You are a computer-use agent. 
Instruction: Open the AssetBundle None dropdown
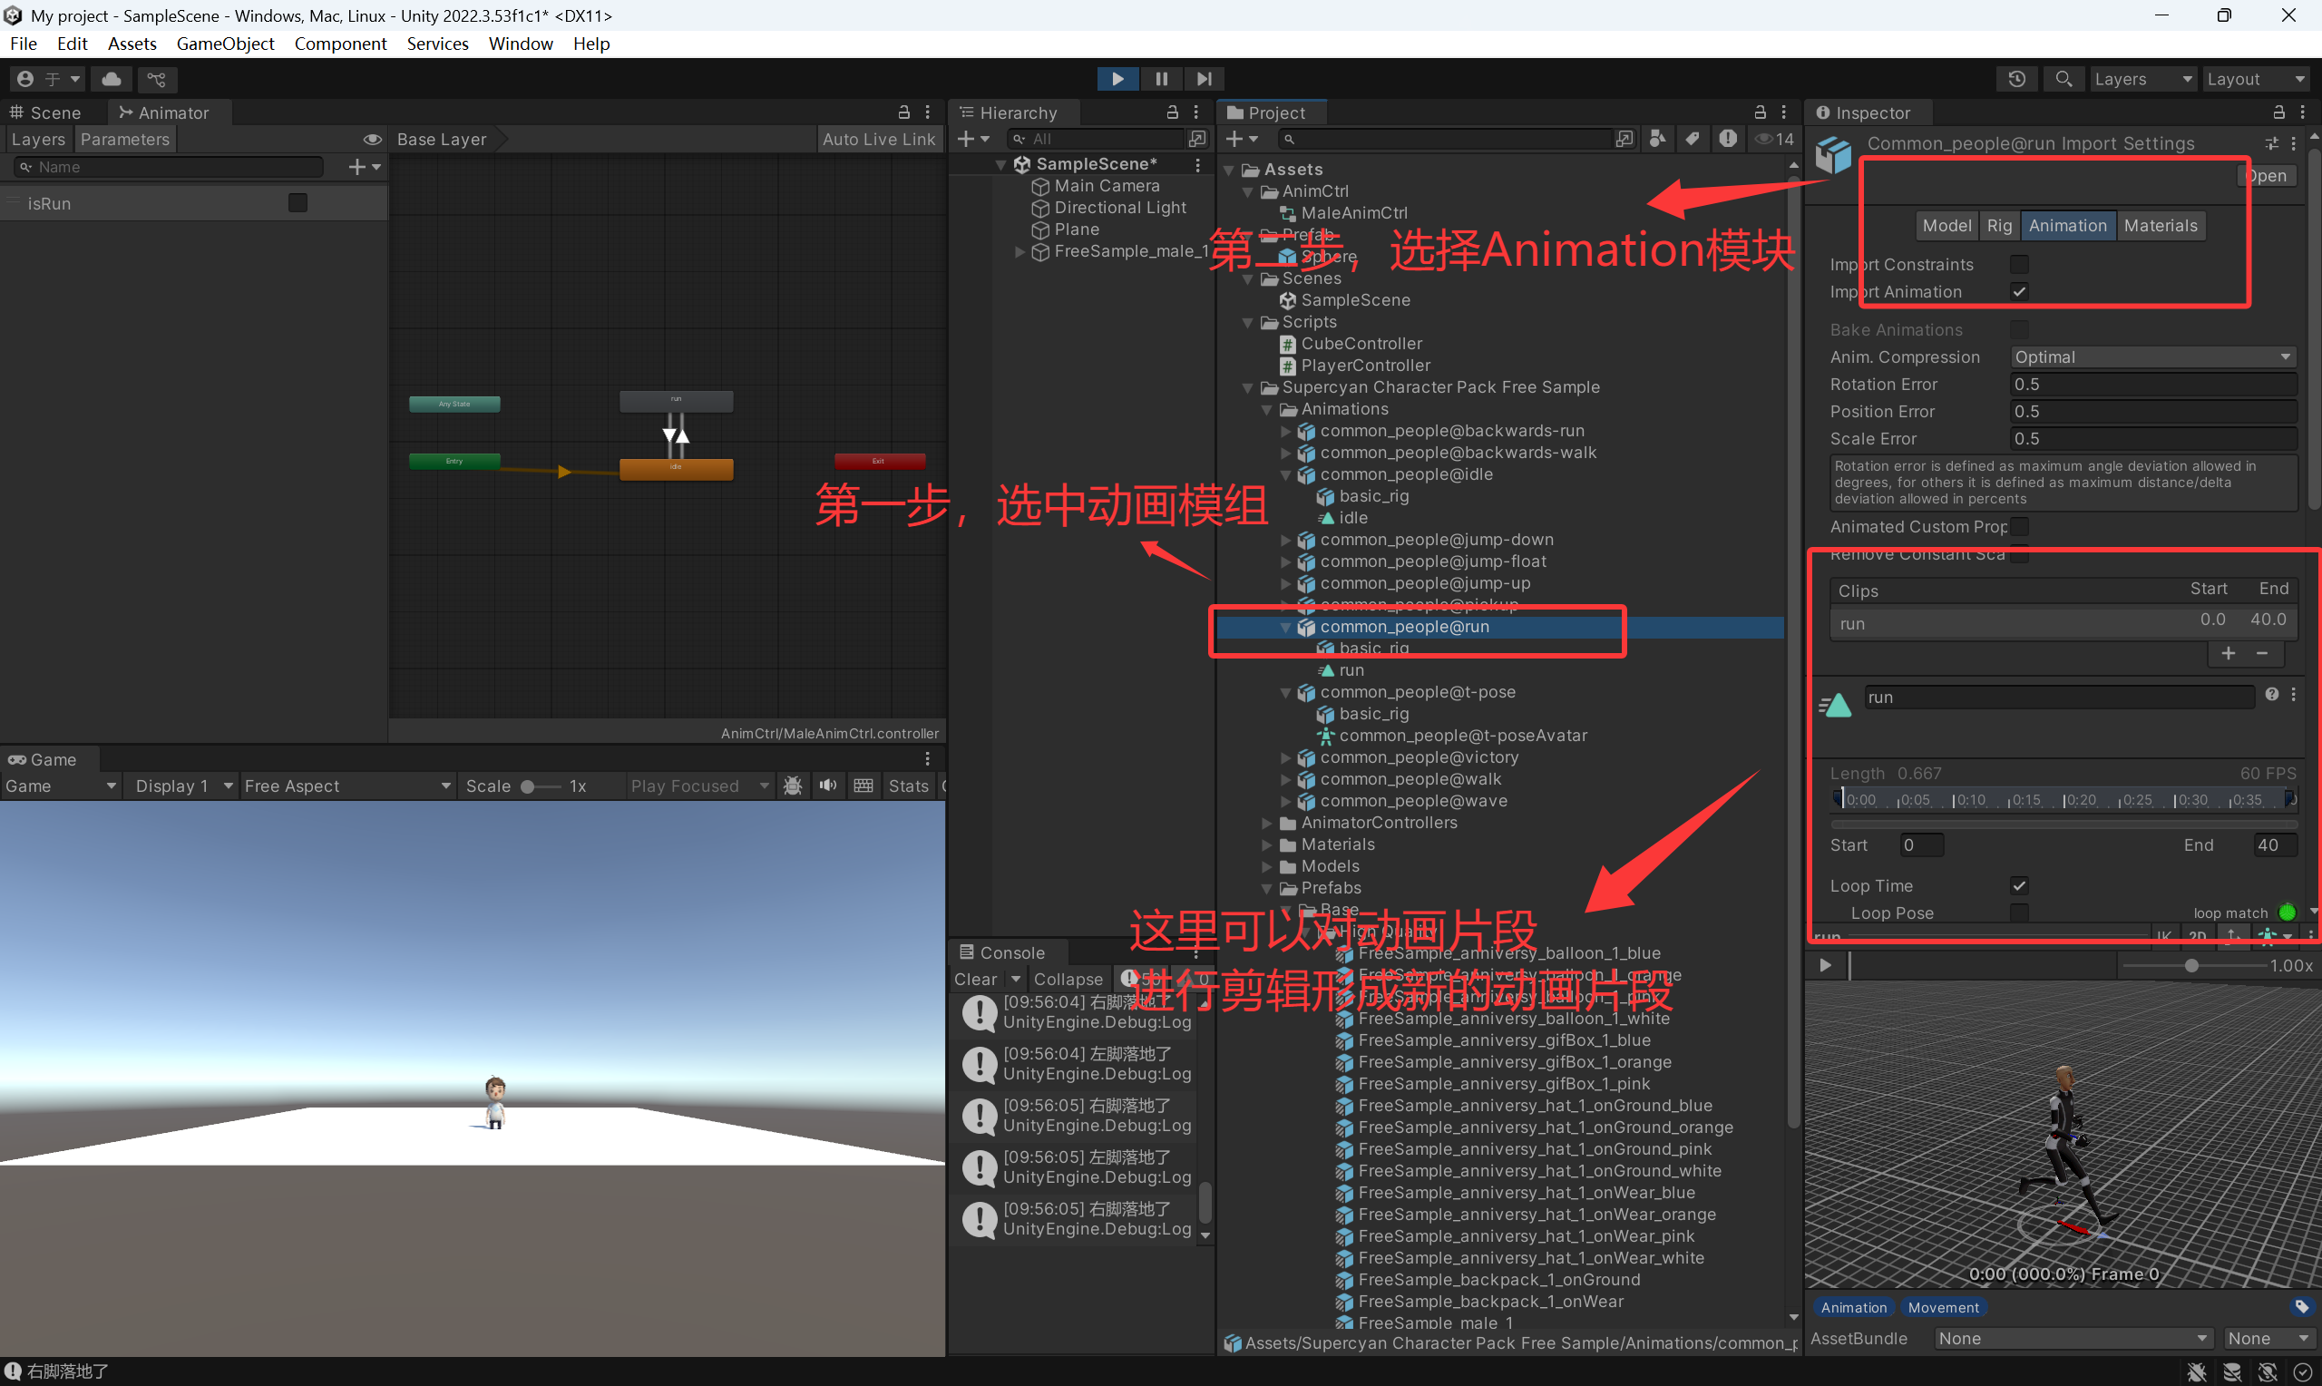(2073, 1338)
